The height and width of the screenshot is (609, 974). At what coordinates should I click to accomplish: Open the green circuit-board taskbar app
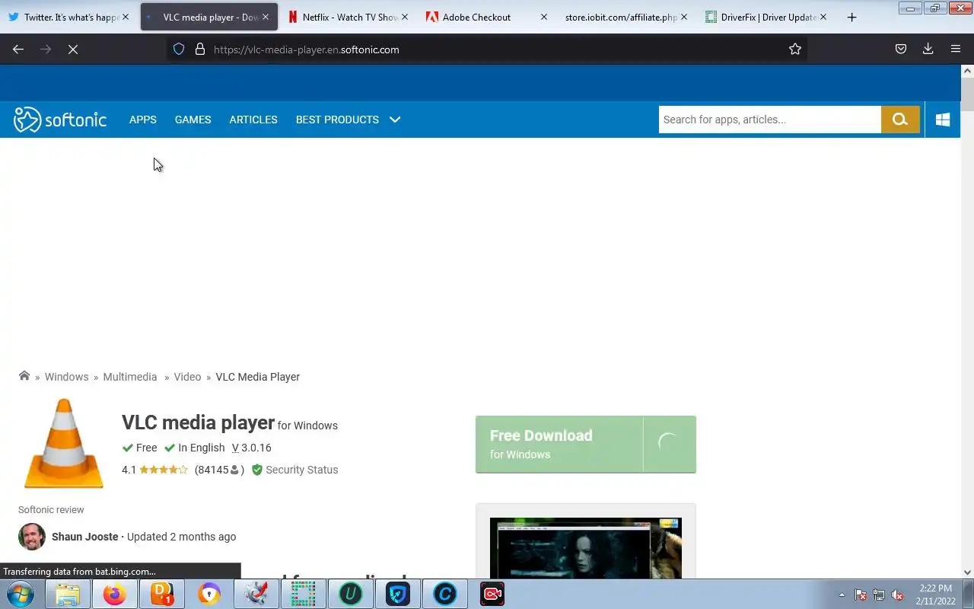click(304, 594)
